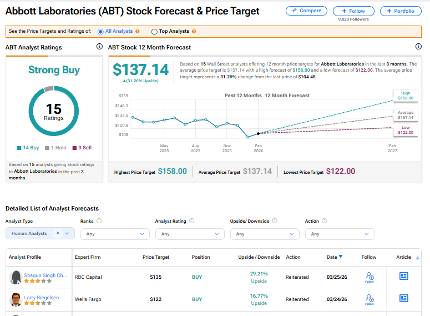This screenshot has width=430, height=316.
Task: Sort table by Date column header
Action: 334,257
